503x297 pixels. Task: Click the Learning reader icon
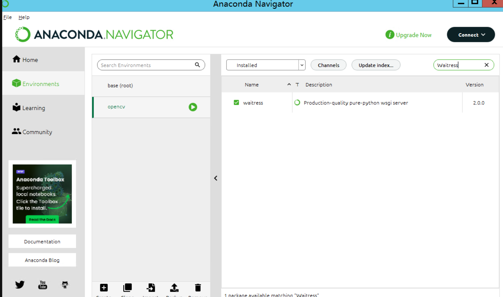tap(16, 107)
